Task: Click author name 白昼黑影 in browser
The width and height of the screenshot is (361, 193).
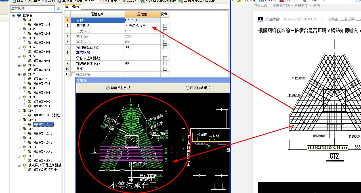Action: coord(273,19)
